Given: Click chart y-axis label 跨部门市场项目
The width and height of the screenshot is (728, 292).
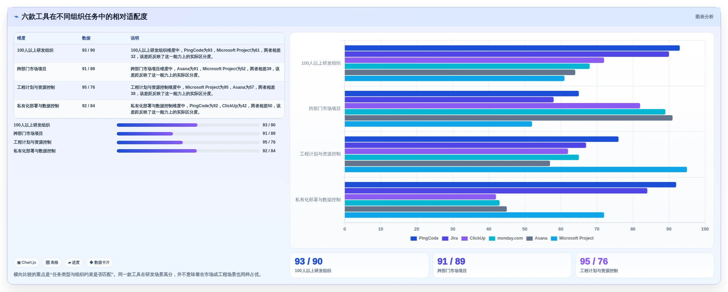Looking at the screenshot, I should (325, 109).
